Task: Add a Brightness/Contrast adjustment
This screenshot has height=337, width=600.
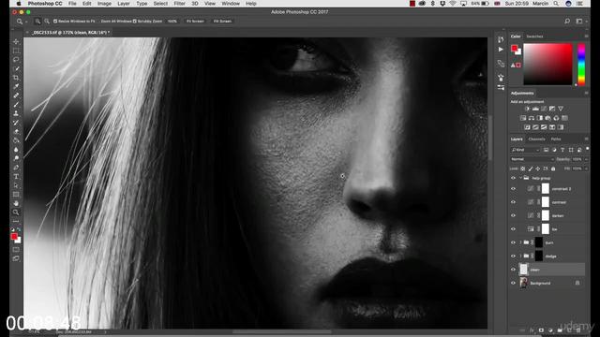Action: 527,109
